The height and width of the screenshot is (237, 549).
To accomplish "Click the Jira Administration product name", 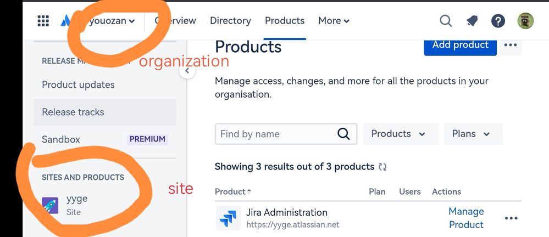I will 287,212.
